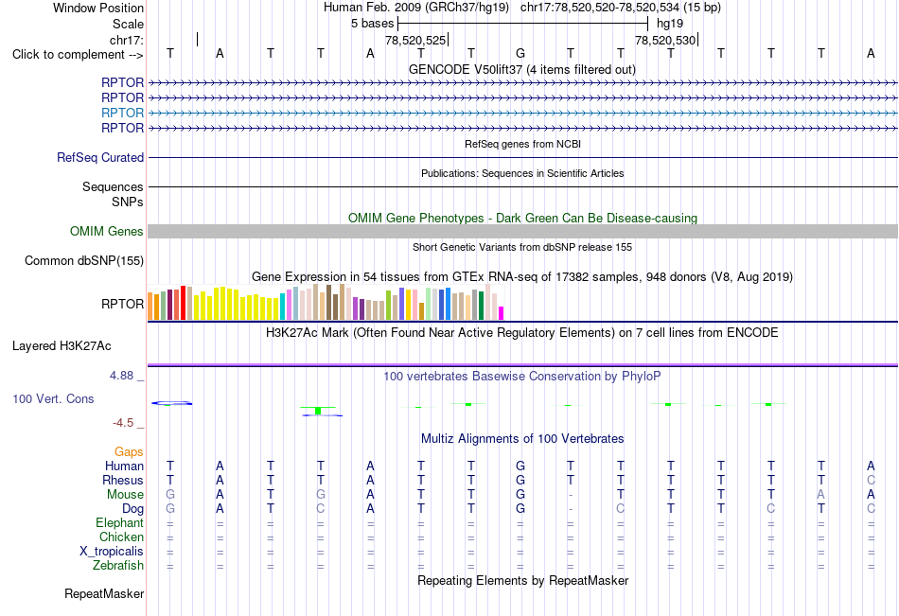Click the RPTOR label beside GTEx expression bars
Image resolution: width=899 pixels, height=616 pixels.
coord(122,304)
